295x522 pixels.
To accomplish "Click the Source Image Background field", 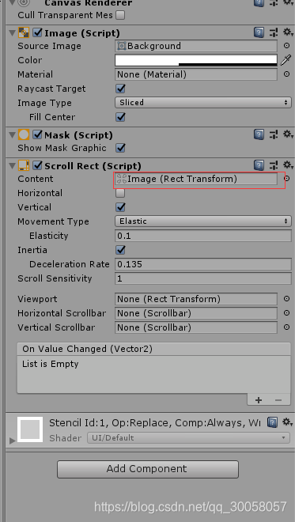I will (x=196, y=46).
